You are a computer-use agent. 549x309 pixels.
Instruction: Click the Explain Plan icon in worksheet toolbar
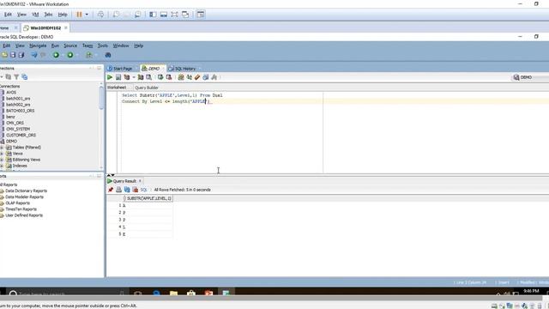pos(127,77)
